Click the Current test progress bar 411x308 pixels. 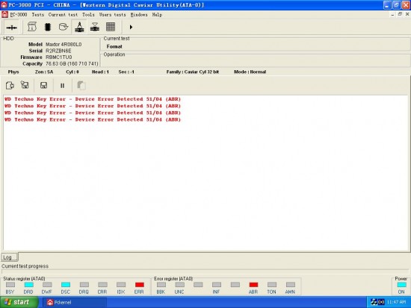(205, 271)
